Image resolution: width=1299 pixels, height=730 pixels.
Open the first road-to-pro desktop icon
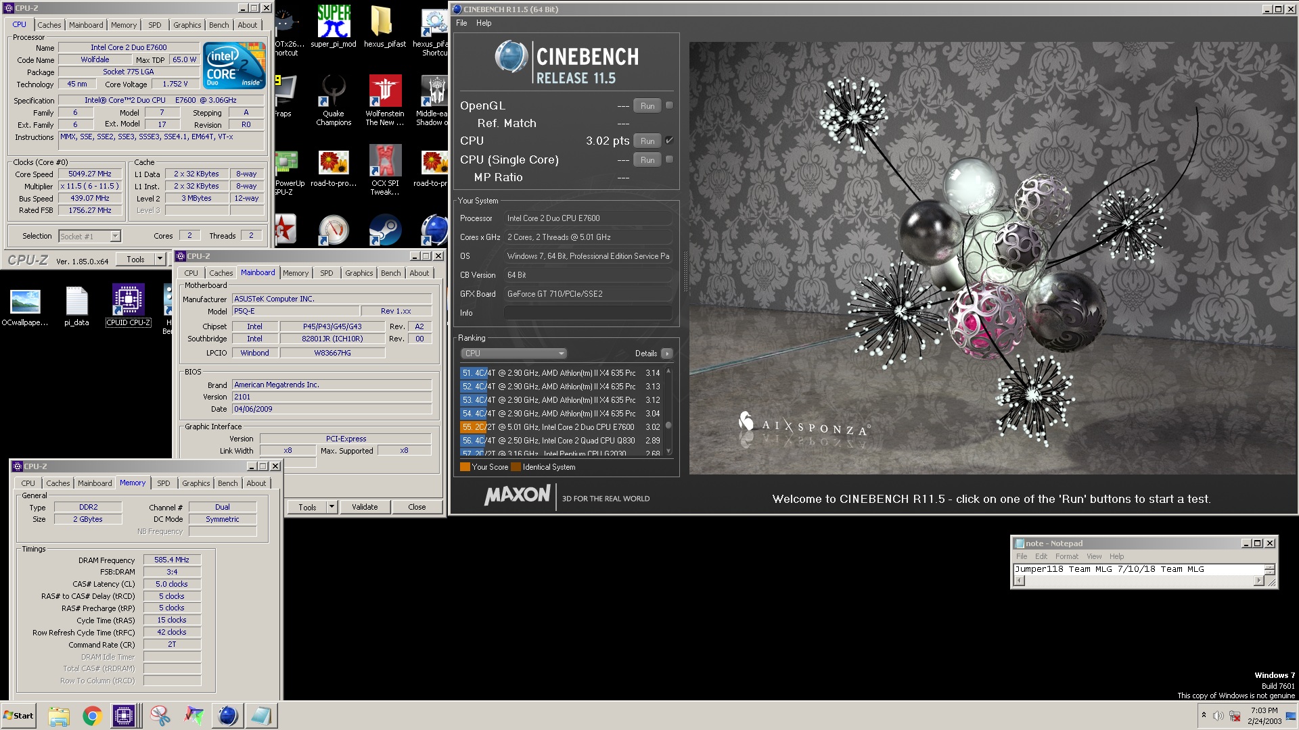click(x=334, y=169)
